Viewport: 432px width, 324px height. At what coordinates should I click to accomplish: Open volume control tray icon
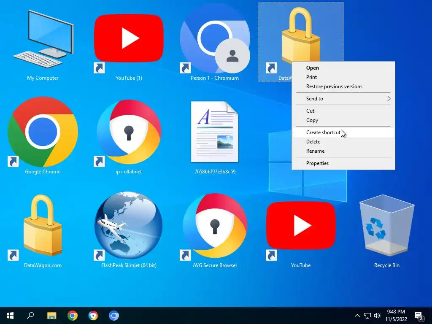pyautogui.click(x=377, y=316)
